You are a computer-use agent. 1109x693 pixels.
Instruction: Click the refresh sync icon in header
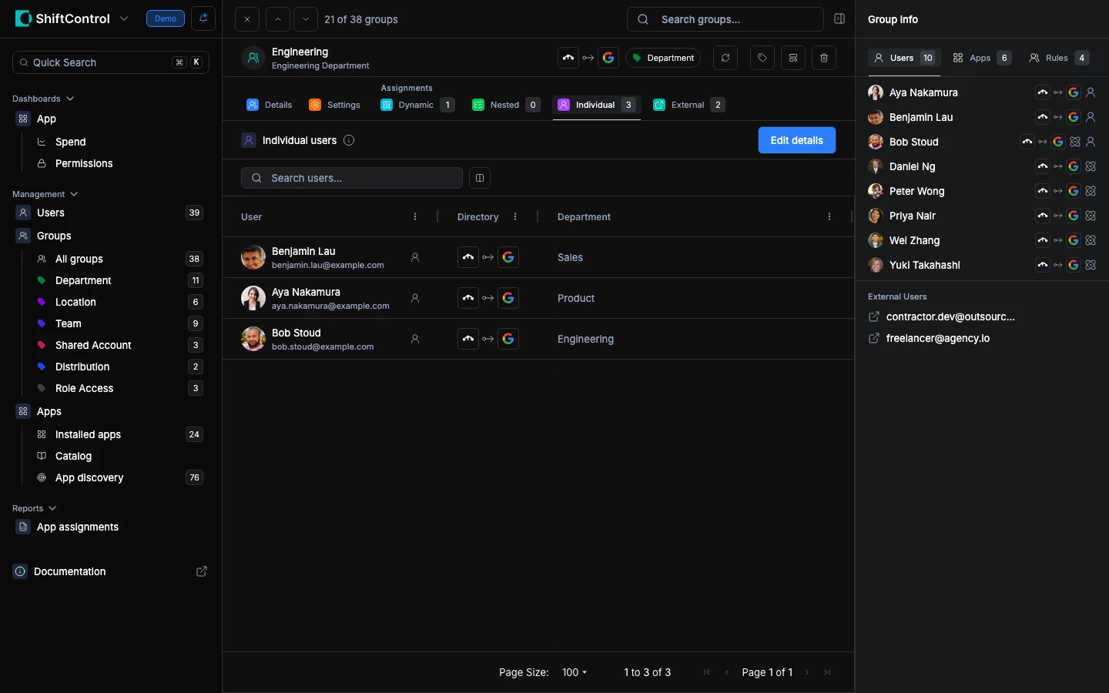[725, 58]
